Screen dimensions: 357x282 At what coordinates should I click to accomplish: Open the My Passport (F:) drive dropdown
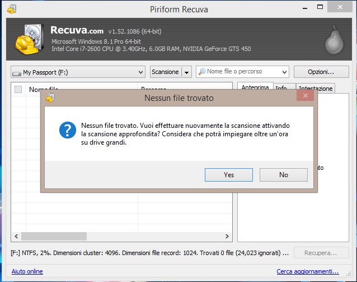tap(78, 72)
